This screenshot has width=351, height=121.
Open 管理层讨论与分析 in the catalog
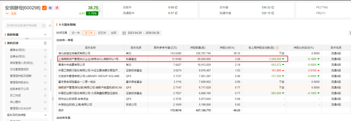[x=20, y=108]
